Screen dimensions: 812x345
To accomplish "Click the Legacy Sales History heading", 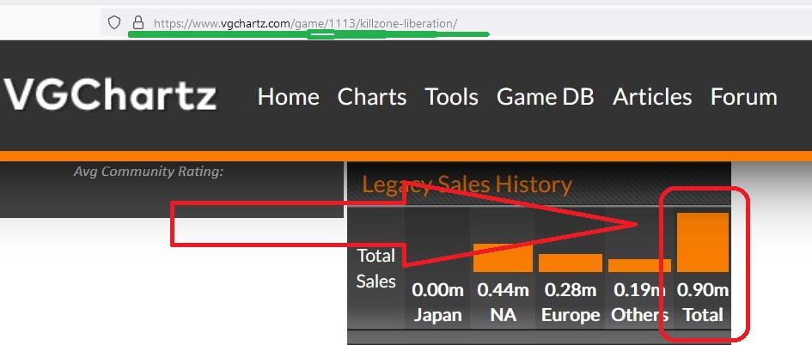I will pos(467,185).
